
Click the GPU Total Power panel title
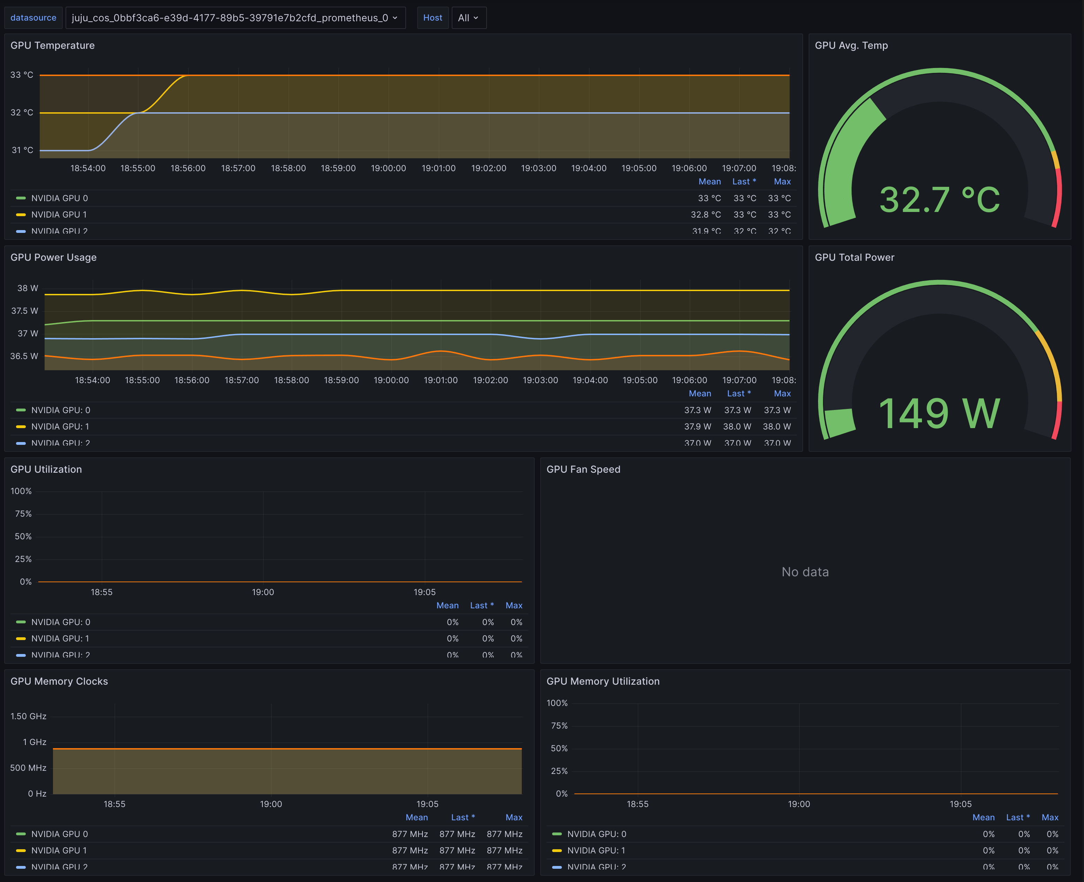854,257
